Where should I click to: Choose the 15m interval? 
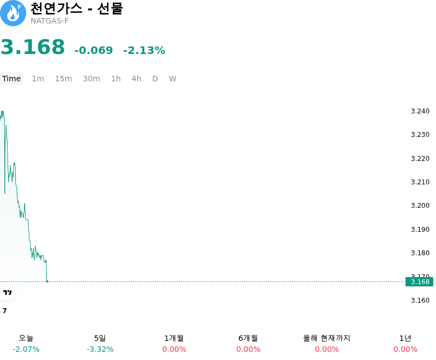coord(63,79)
